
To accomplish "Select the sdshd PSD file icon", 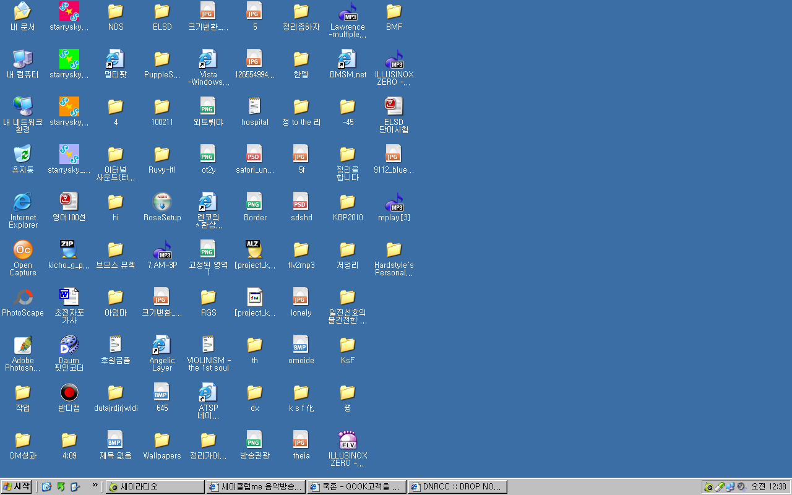I will click(301, 202).
